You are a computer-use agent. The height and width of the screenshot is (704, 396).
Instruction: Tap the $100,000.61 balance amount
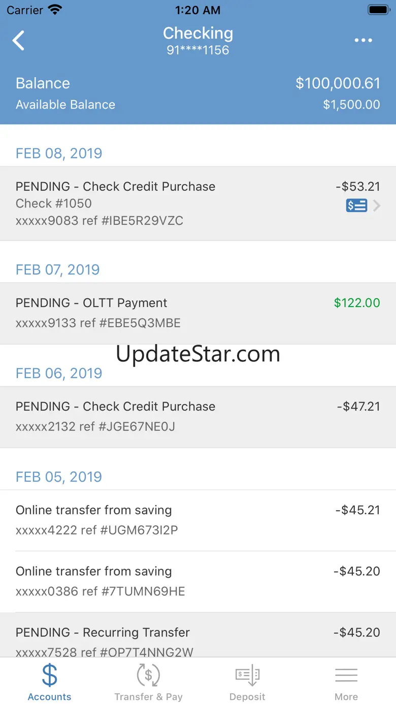click(x=338, y=83)
